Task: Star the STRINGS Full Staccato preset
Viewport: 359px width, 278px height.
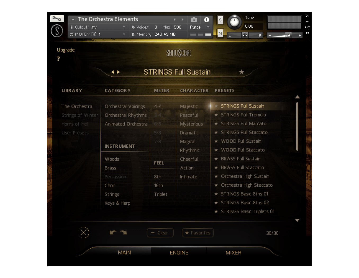Action: (x=216, y=132)
